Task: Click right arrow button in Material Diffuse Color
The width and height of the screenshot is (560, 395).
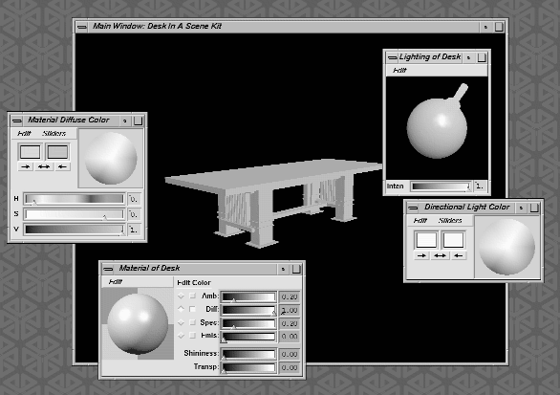Action: (x=26, y=166)
